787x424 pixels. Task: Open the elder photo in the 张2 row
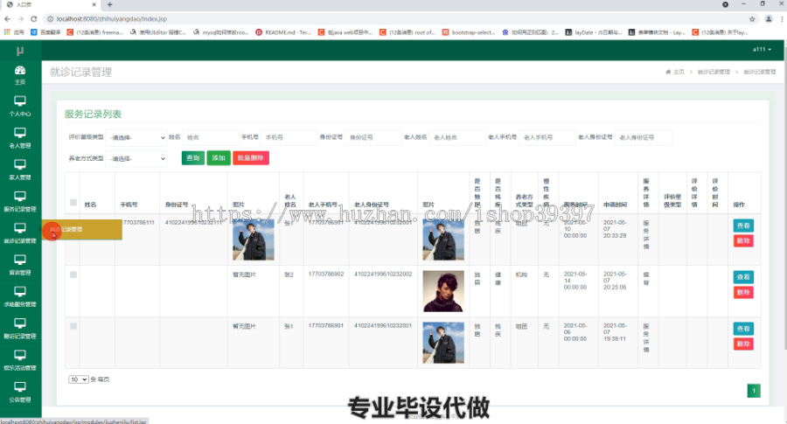(x=443, y=291)
